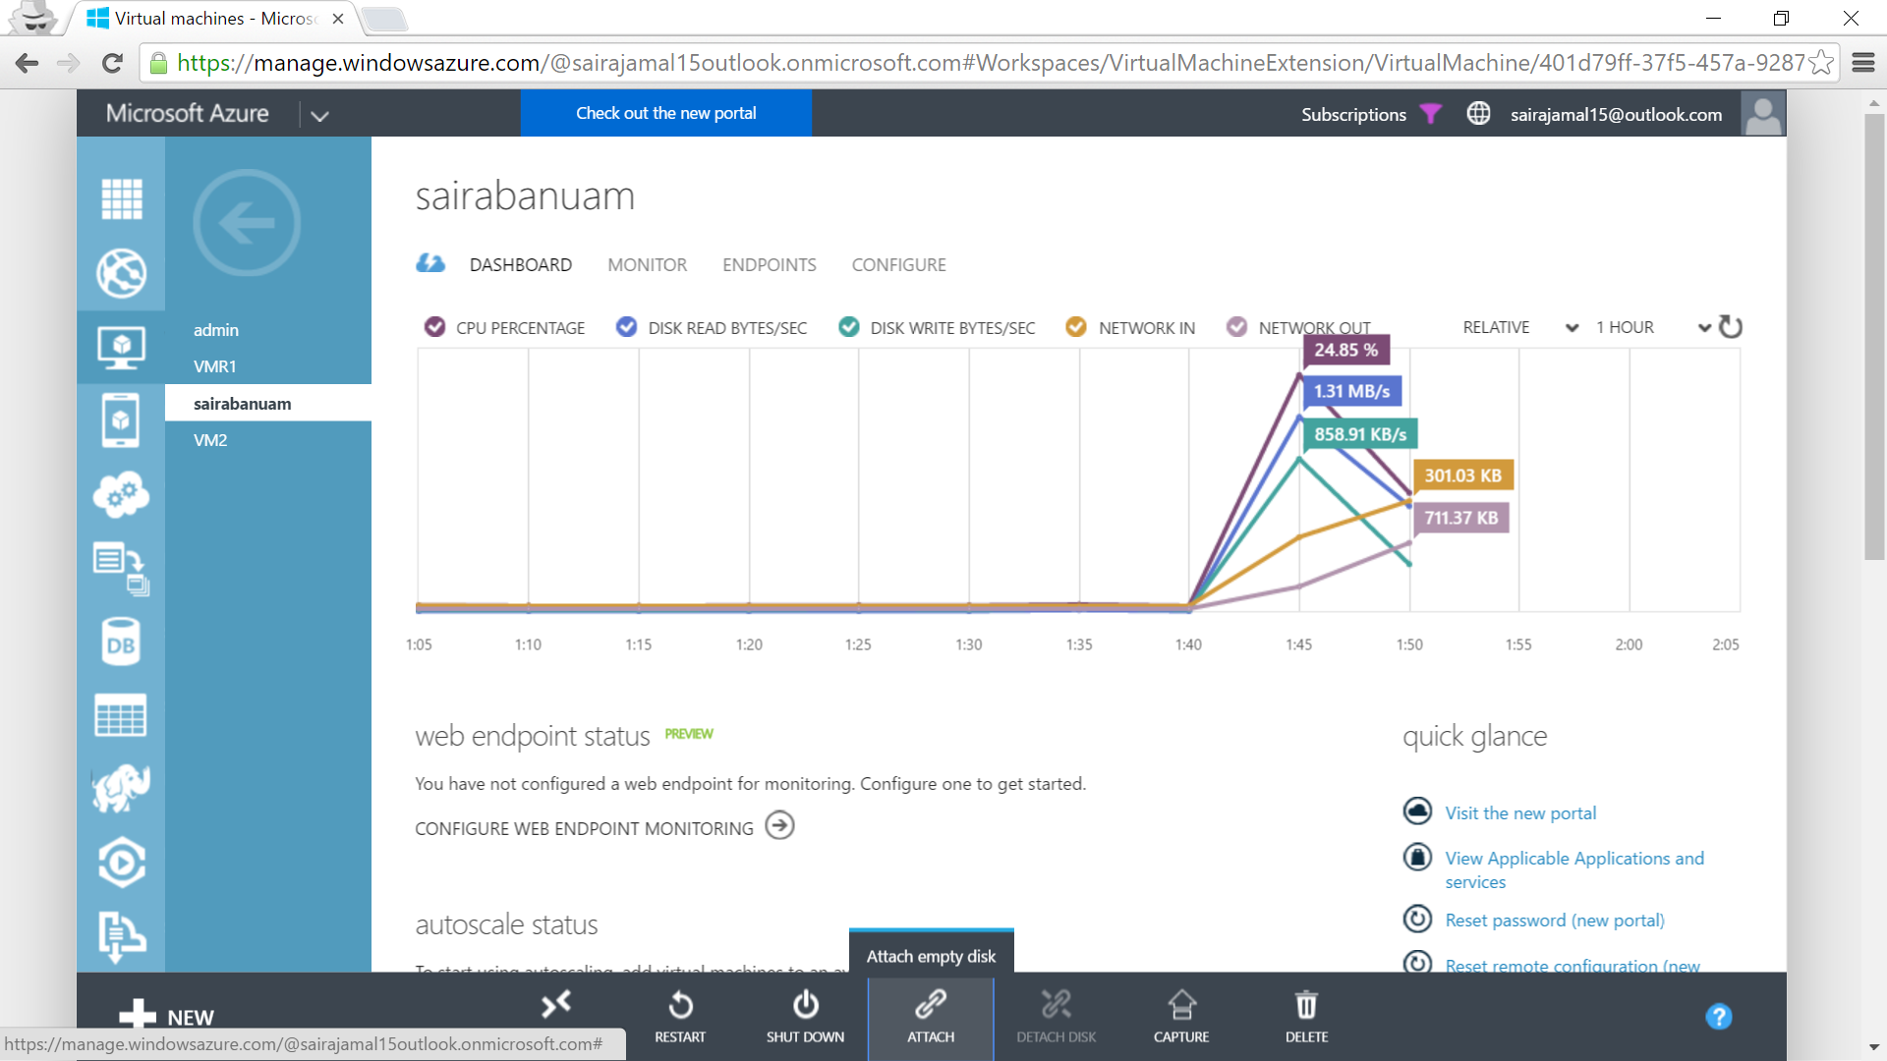Toggle the Disk Read Bytes/Sec metric
This screenshot has width=1887, height=1061.
tap(626, 327)
